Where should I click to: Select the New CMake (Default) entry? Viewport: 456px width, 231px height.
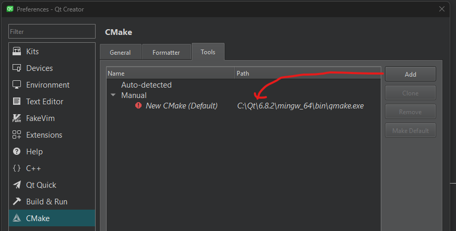[181, 106]
